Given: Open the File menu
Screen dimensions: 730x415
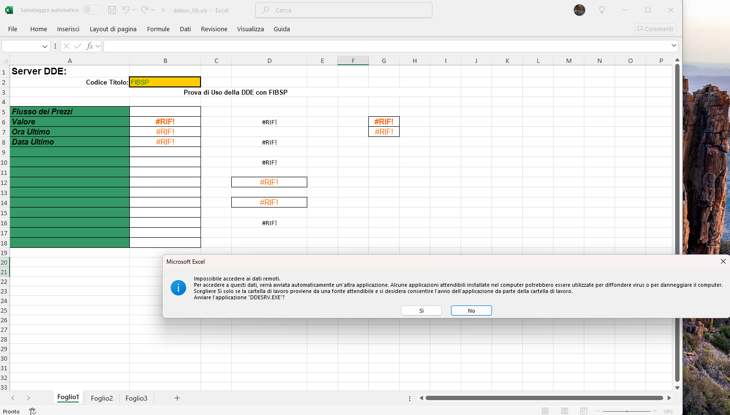Looking at the screenshot, I should coord(13,29).
